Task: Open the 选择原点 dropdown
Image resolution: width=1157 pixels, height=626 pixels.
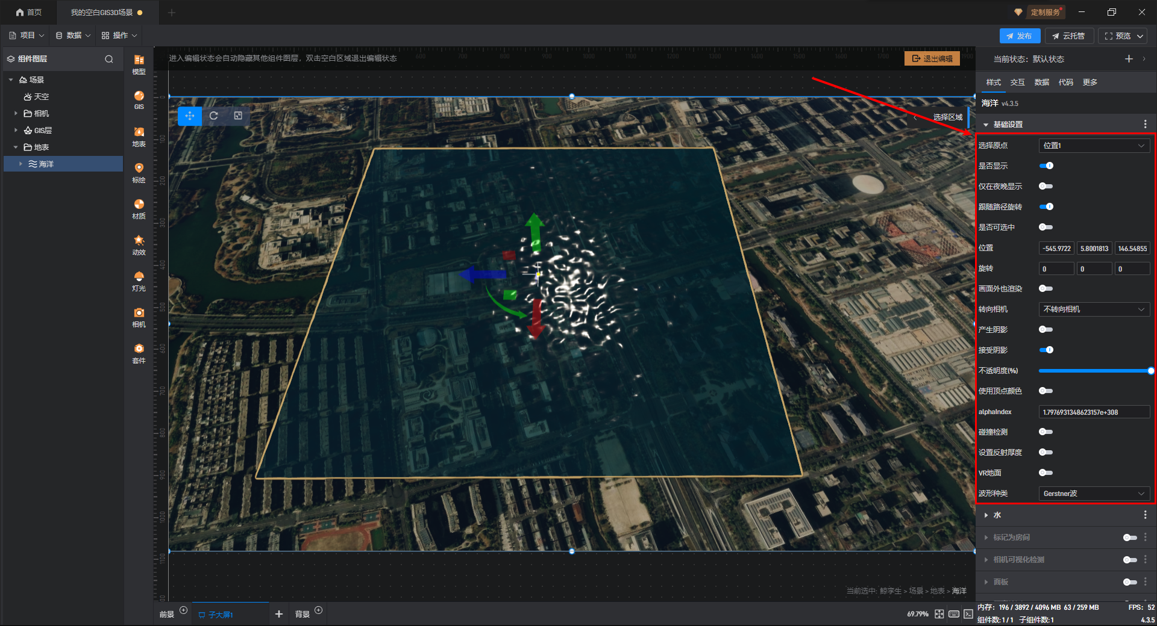Action: [x=1094, y=146]
